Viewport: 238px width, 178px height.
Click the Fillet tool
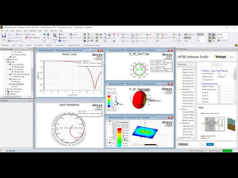point(164,34)
